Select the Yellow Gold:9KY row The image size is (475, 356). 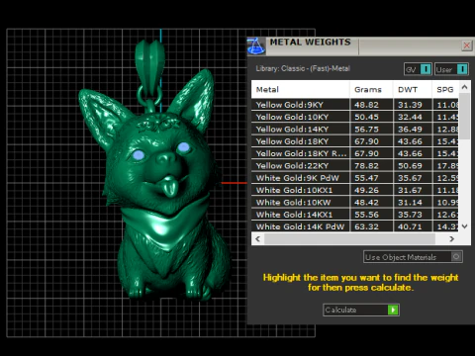tap(354, 105)
